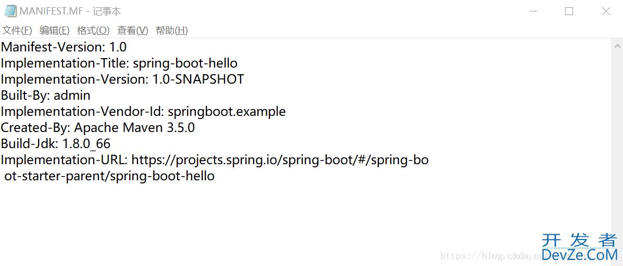Image resolution: width=623 pixels, height=266 pixels.
Task: Open the 格式(O) Format menu
Action: click(93, 31)
